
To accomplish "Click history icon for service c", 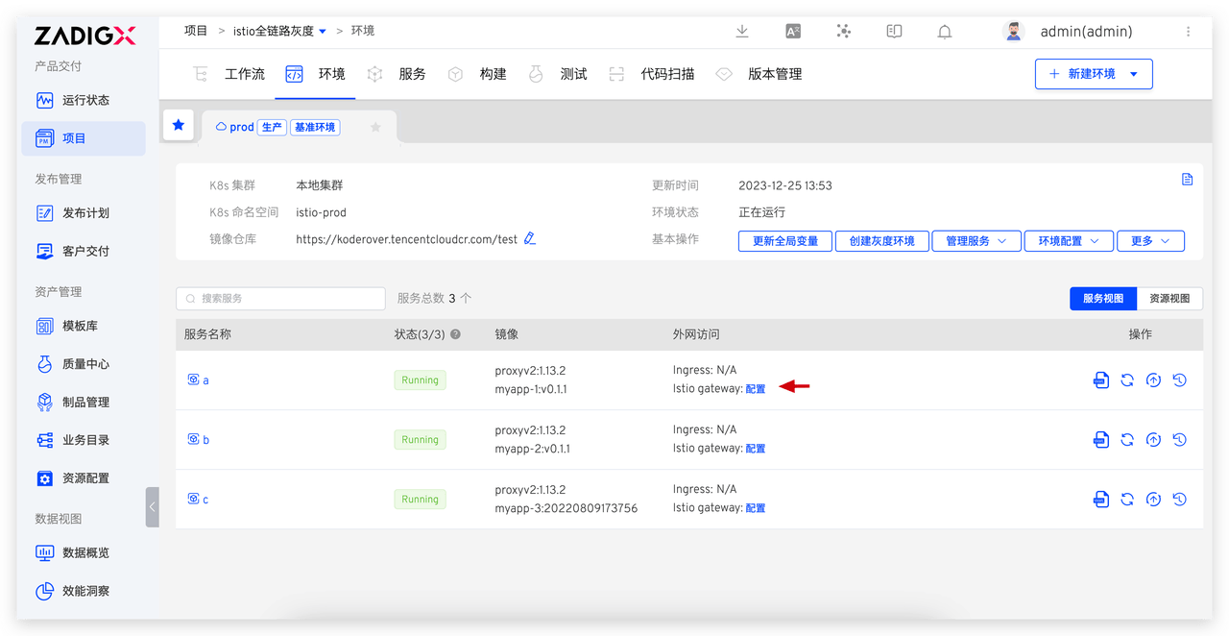I will coord(1179,500).
